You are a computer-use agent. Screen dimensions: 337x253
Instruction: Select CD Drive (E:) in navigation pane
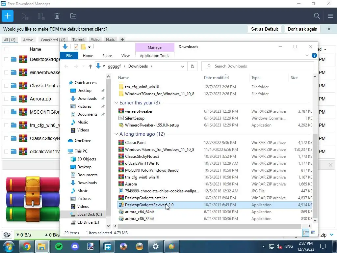point(88,222)
